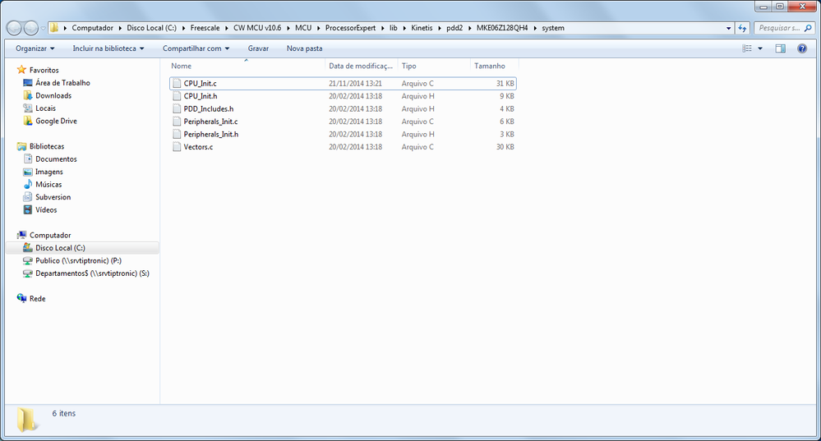Click Freescale in the address breadcrumb

click(x=205, y=28)
